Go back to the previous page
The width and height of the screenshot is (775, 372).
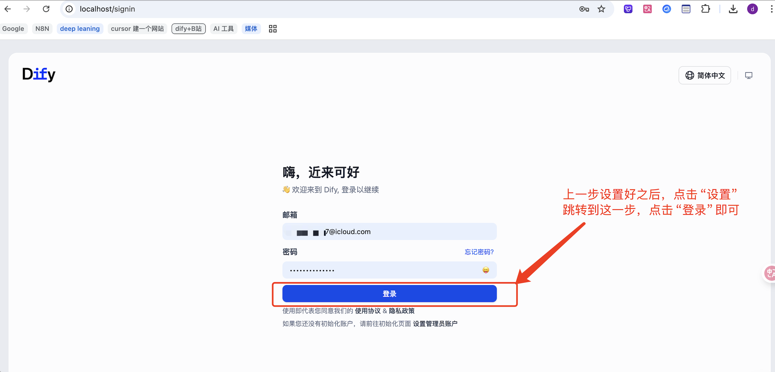[8, 9]
